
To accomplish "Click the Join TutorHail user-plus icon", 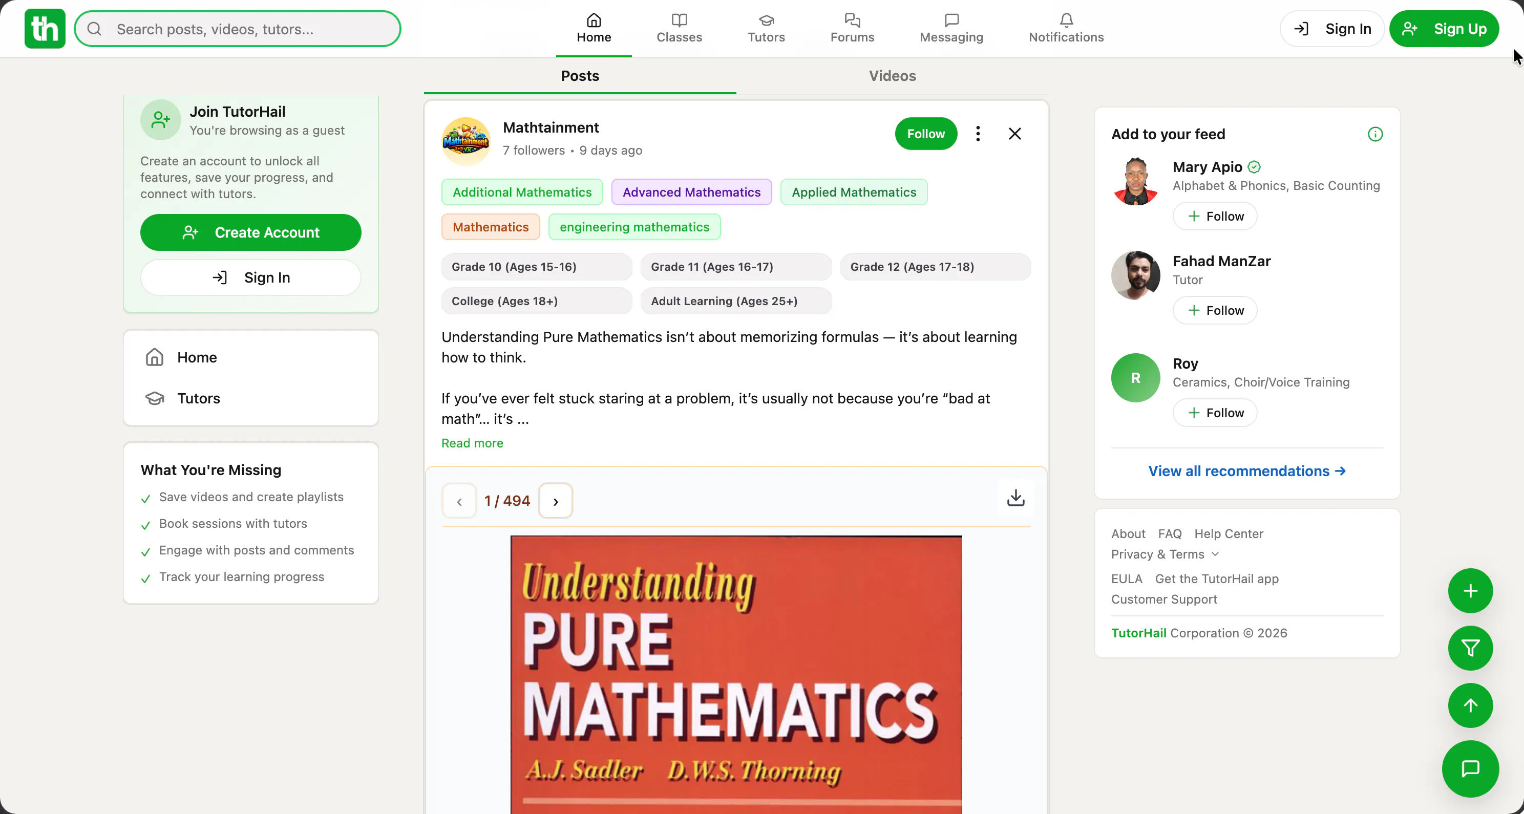I will coord(160,120).
